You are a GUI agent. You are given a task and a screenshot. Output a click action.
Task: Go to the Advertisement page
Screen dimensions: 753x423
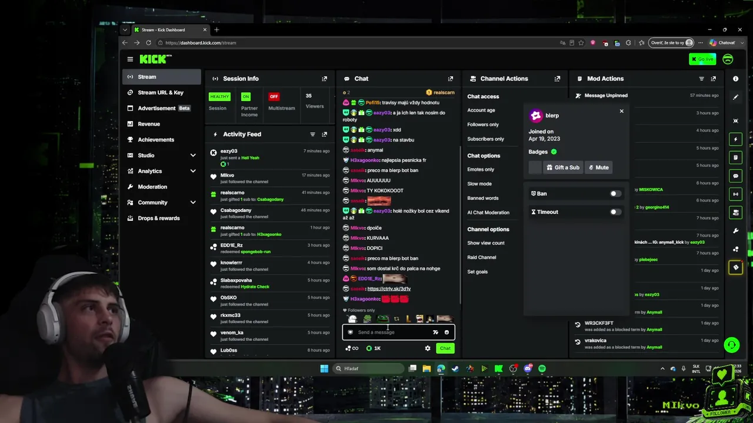162,109
